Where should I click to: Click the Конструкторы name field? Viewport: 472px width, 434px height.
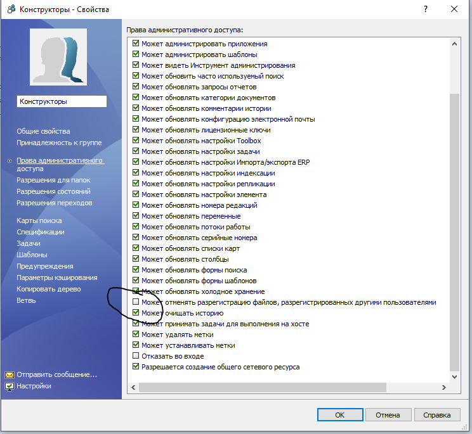(x=62, y=101)
